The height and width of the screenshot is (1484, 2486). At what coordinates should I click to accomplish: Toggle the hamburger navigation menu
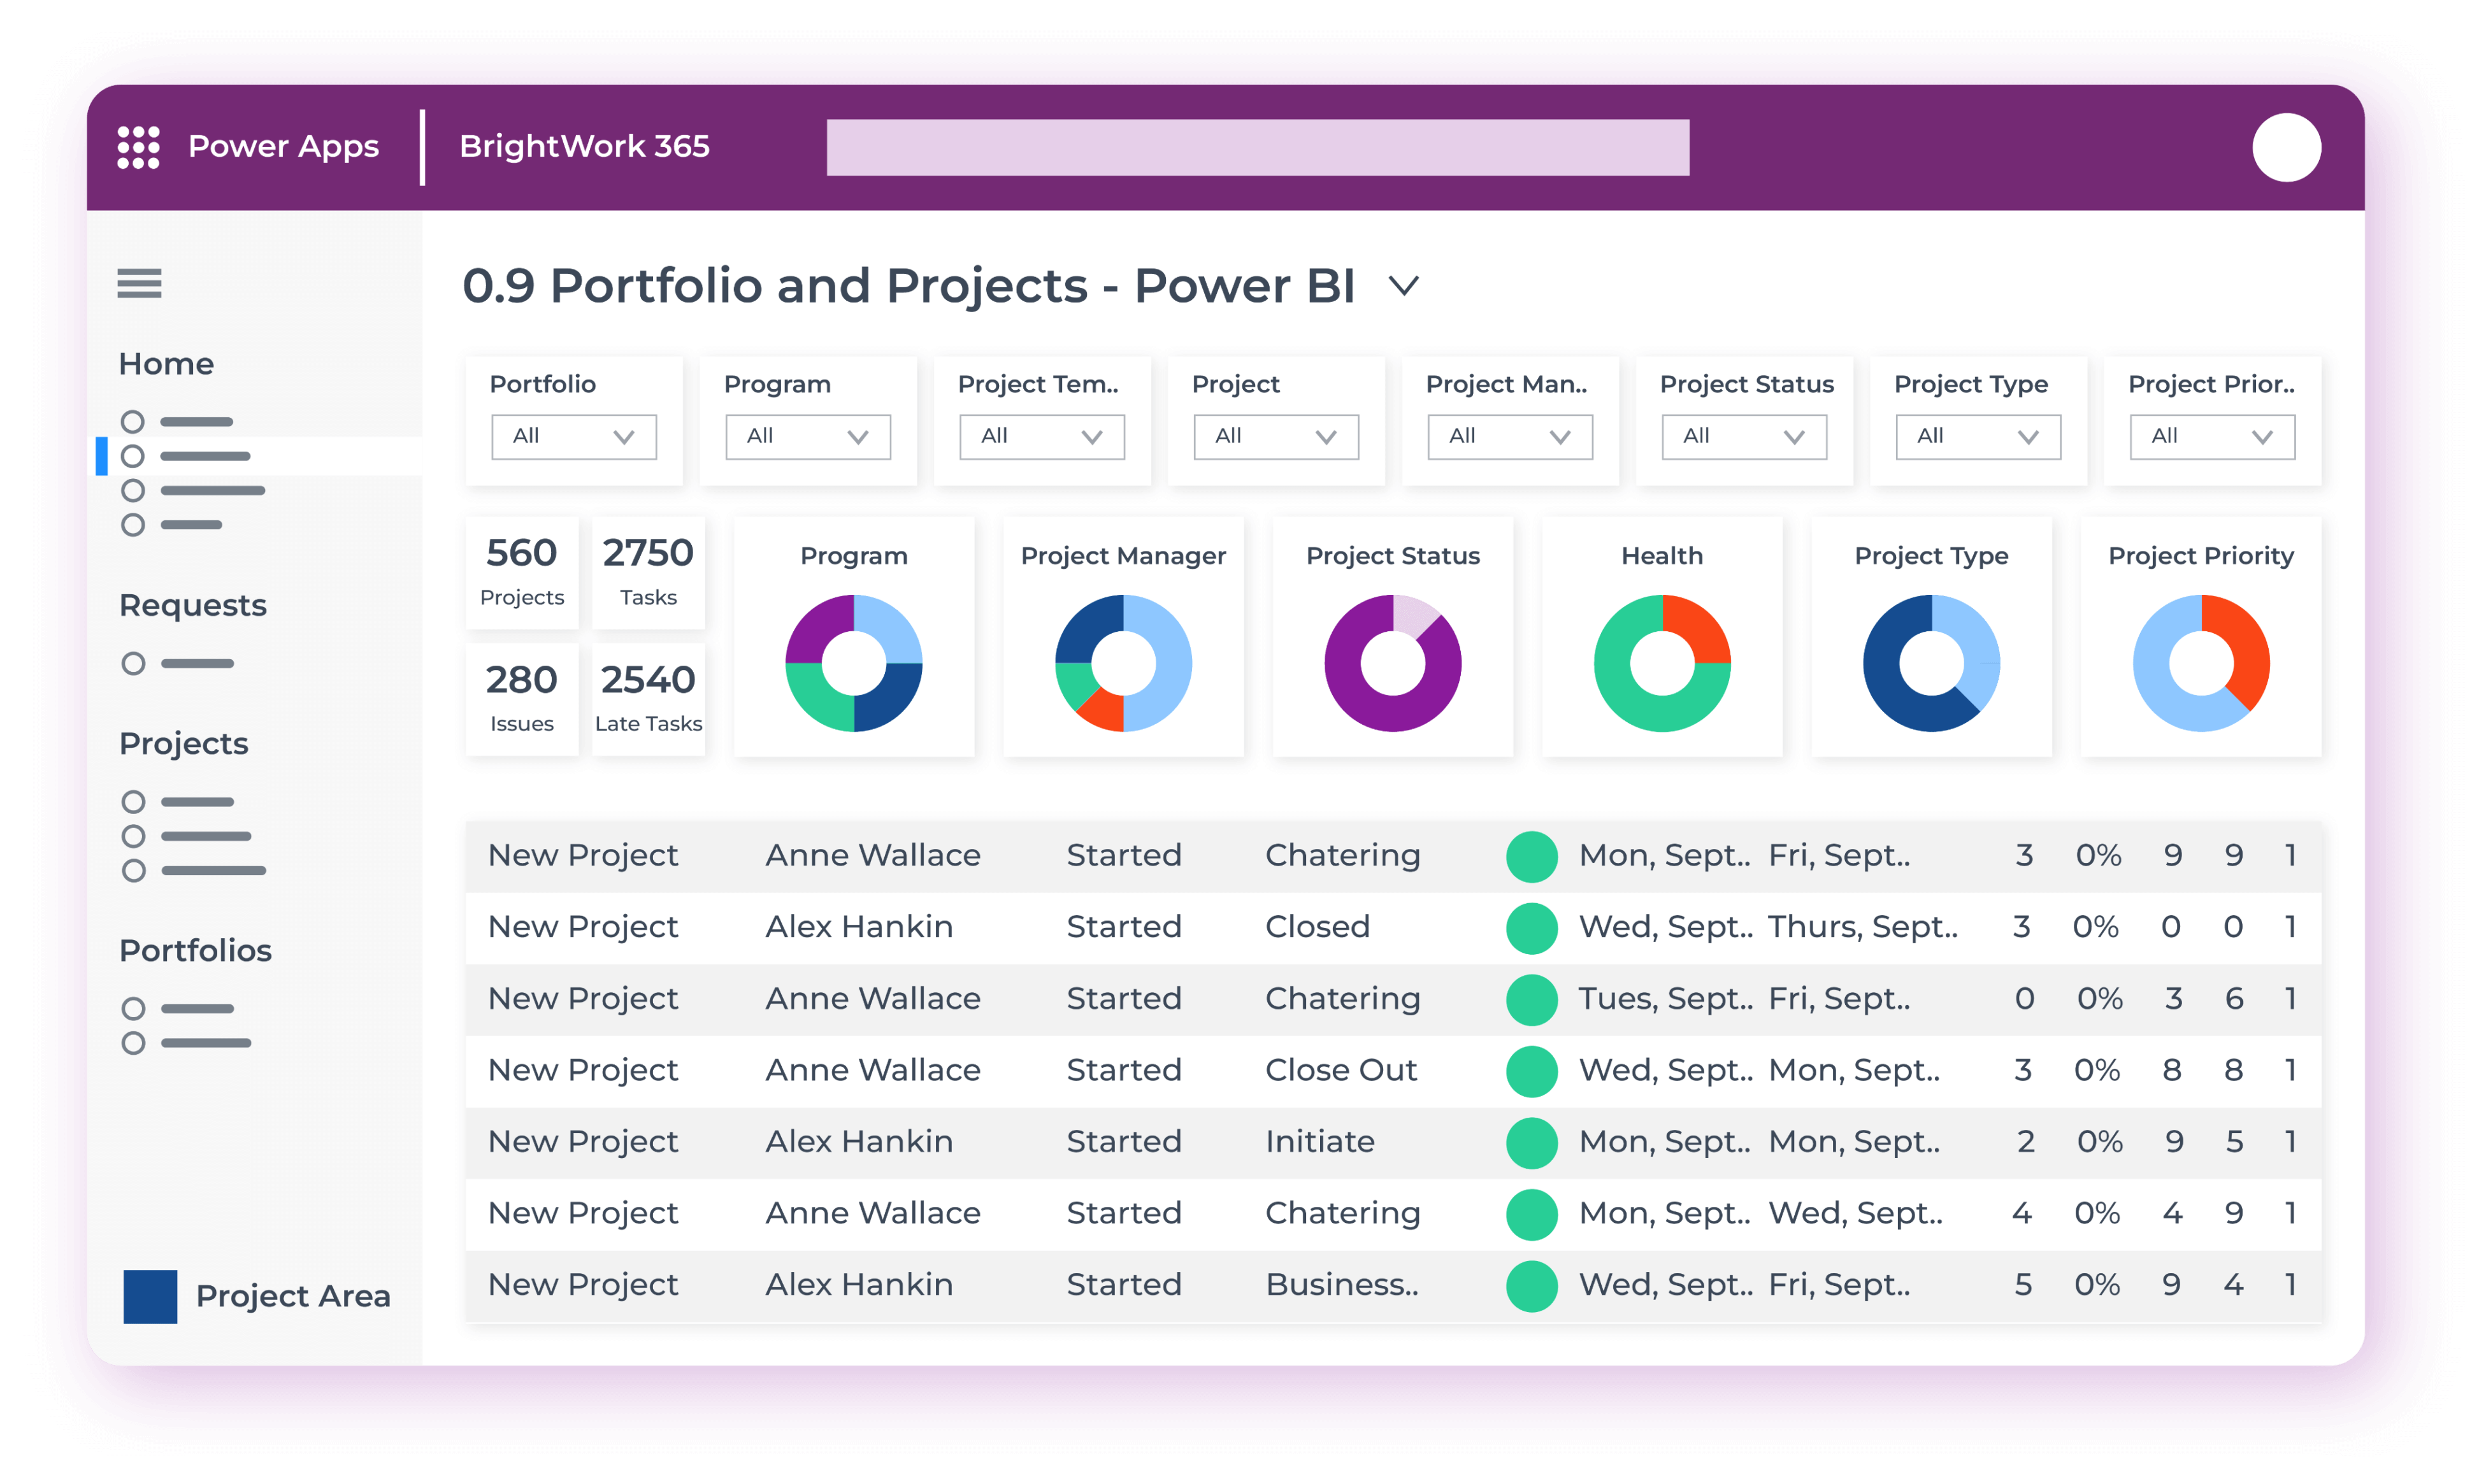(139, 284)
